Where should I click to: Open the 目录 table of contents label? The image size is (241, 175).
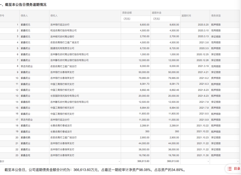[x=237, y=169]
